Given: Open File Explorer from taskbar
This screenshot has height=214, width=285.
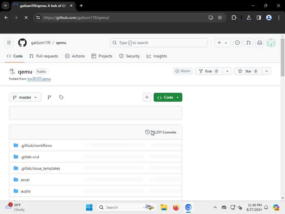Looking at the screenshot, I should click(164, 207).
